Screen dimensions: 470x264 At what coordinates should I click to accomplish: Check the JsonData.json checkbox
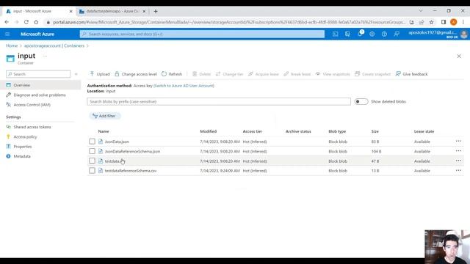tap(92, 142)
